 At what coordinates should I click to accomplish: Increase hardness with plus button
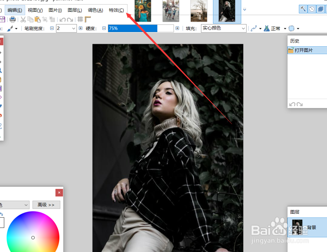pyautogui.click(x=177, y=28)
